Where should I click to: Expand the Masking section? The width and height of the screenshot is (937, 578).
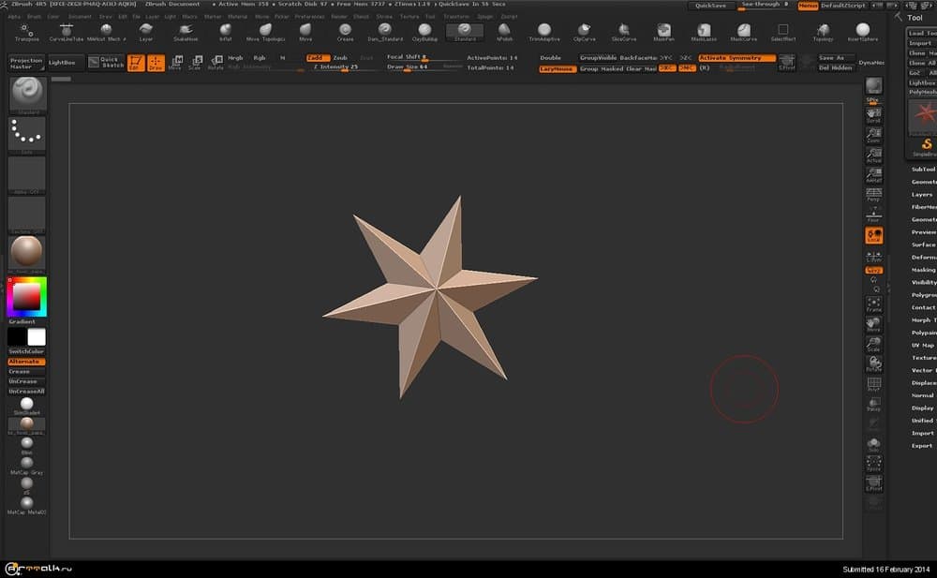pos(923,270)
